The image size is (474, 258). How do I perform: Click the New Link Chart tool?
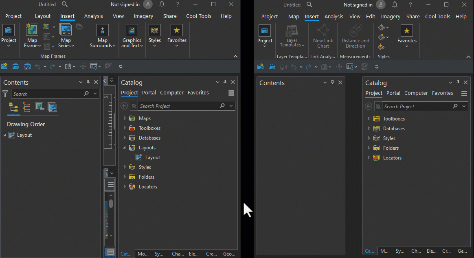click(x=323, y=36)
